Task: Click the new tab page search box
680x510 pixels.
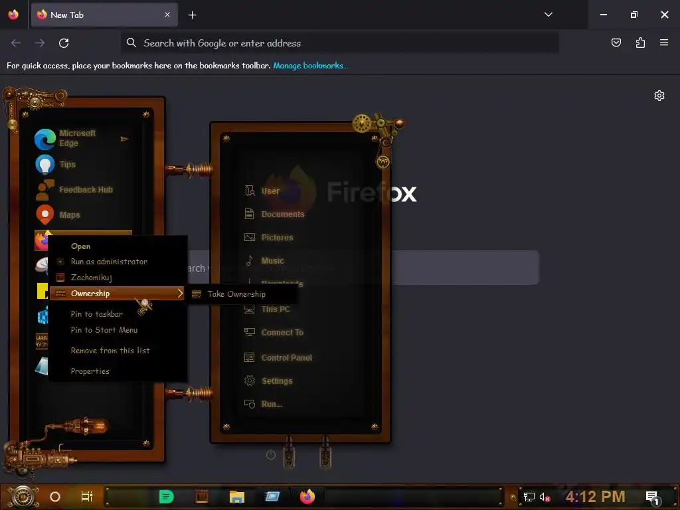Action: pyautogui.click(x=465, y=268)
